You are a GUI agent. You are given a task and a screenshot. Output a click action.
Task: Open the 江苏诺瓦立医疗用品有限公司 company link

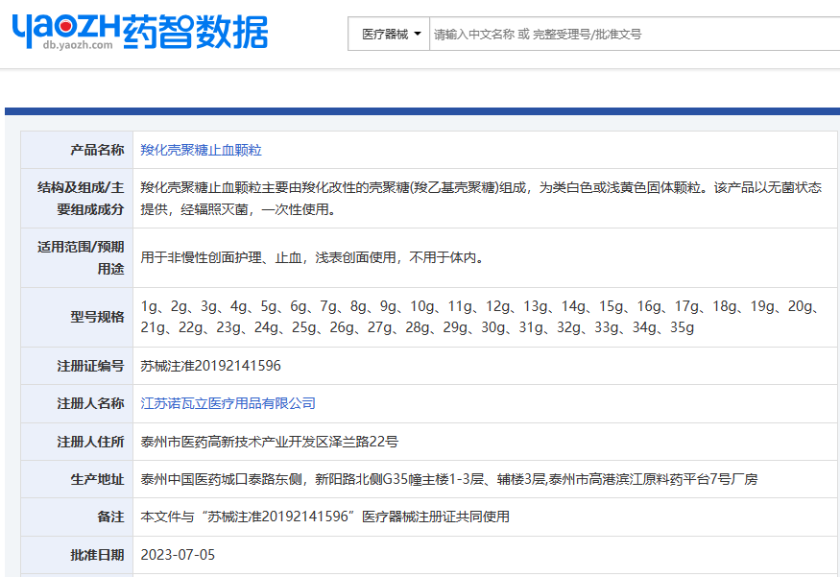(x=228, y=403)
